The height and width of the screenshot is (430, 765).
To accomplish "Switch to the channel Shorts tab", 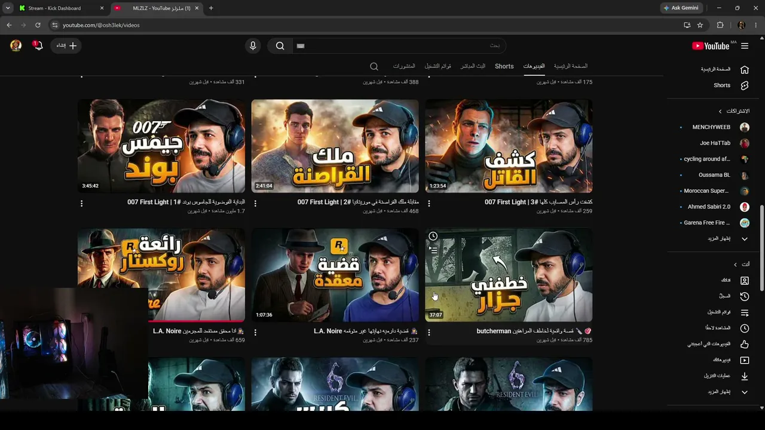I will point(504,66).
